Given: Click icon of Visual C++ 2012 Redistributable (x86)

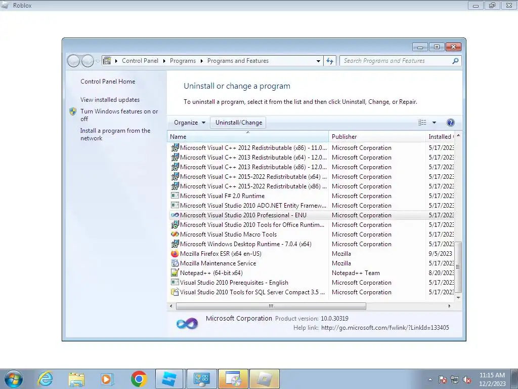Looking at the screenshot, I should pos(175,148).
